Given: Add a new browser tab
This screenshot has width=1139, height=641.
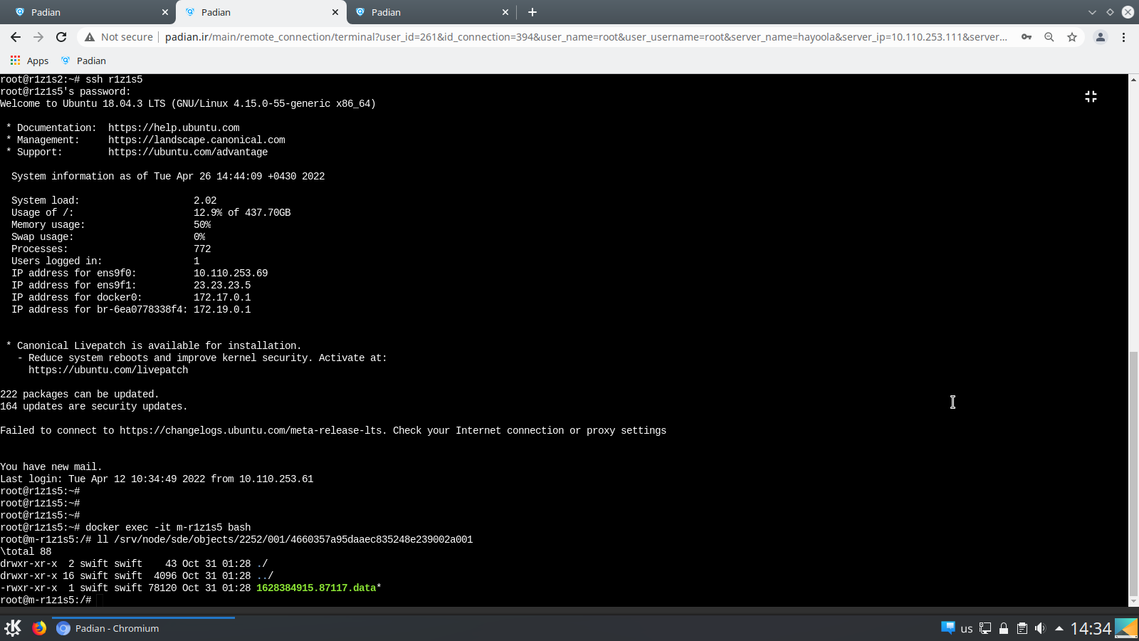Looking at the screenshot, I should (x=532, y=12).
